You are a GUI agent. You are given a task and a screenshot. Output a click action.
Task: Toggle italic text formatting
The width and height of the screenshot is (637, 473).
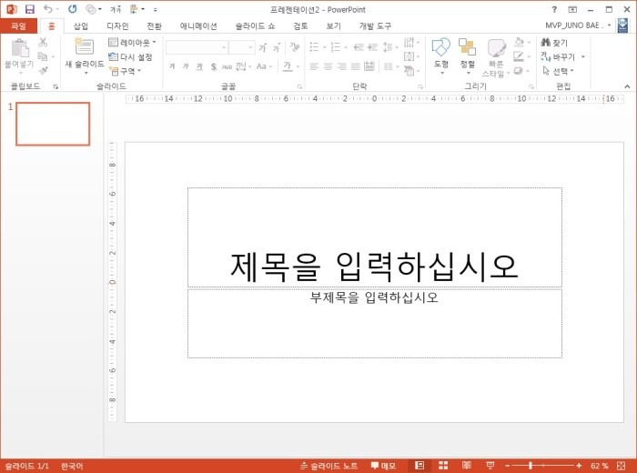[x=186, y=66]
